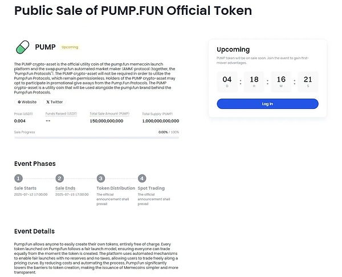Click phase 3 Token Distribution circle
The height and width of the screenshot is (277, 342).
[x=101, y=178]
